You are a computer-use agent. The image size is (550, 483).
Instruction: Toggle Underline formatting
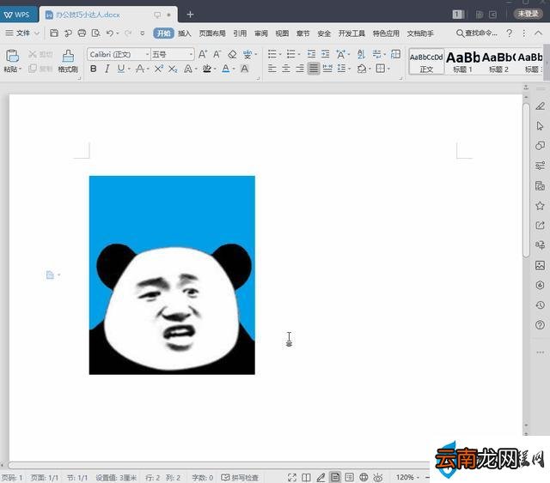tap(121, 69)
